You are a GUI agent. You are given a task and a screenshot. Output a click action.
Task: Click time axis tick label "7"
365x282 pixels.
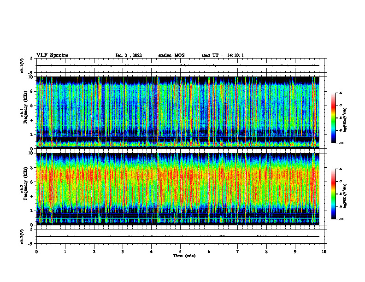(238, 252)
